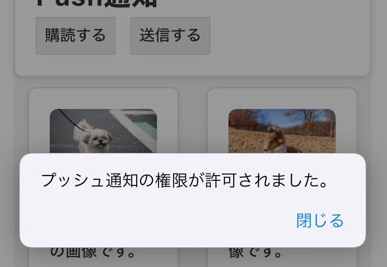
Task: Click the collie's head in right photo
Action: coord(277,135)
